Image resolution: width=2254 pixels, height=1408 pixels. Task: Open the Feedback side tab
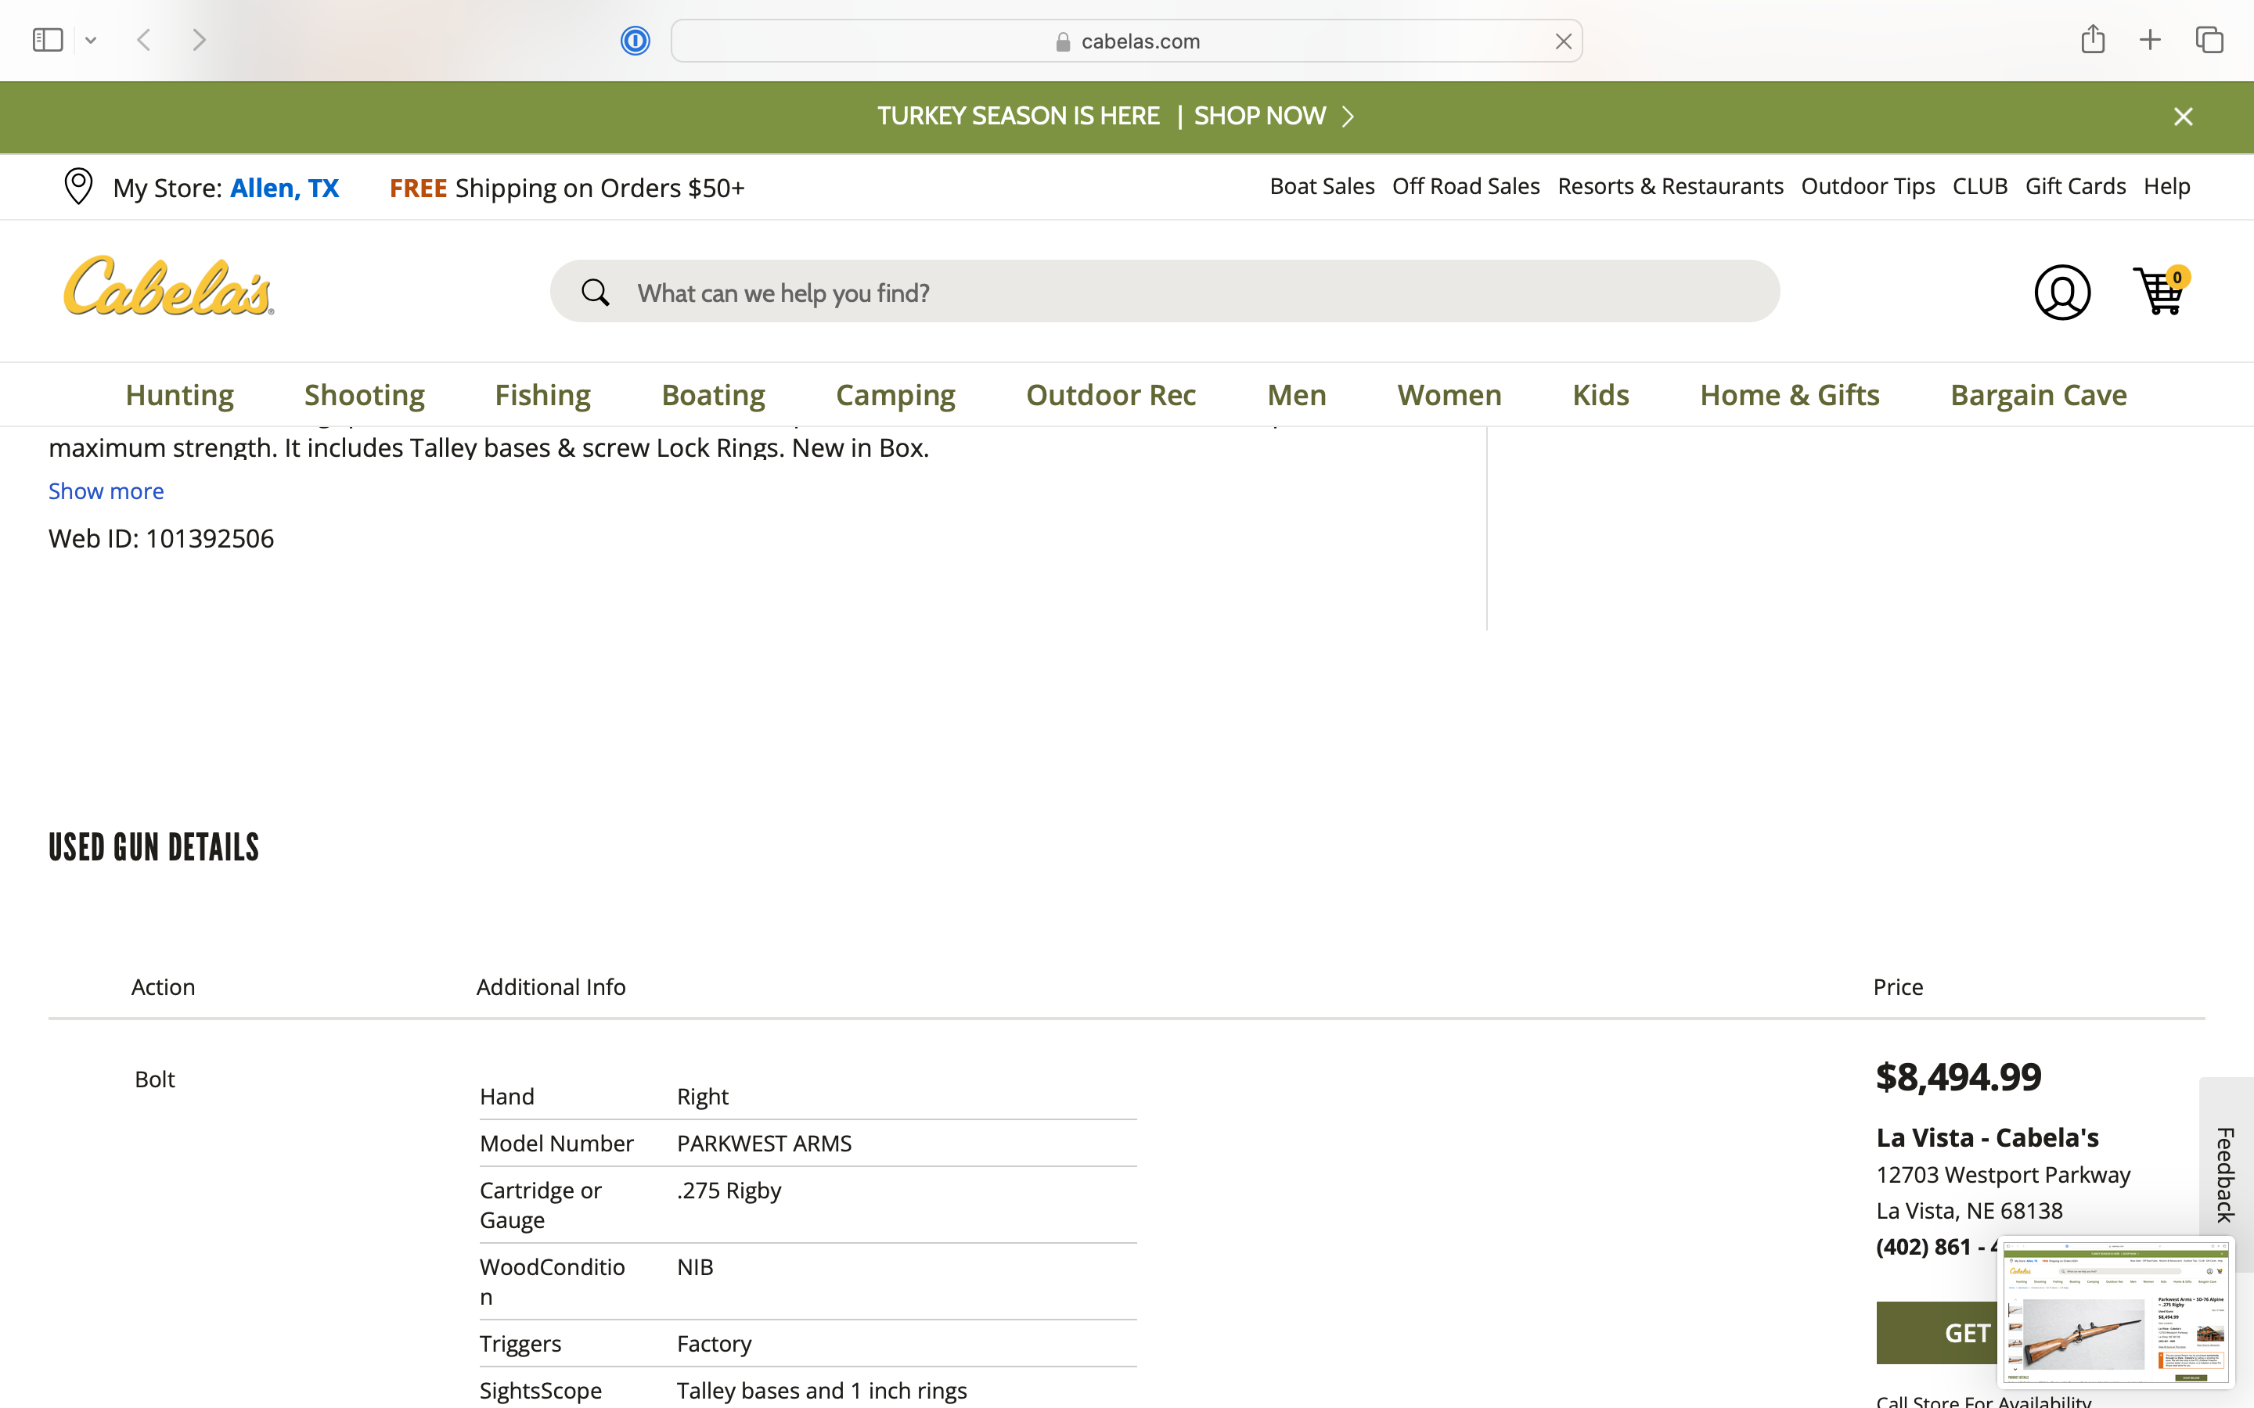pyautogui.click(x=2225, y=1174)
